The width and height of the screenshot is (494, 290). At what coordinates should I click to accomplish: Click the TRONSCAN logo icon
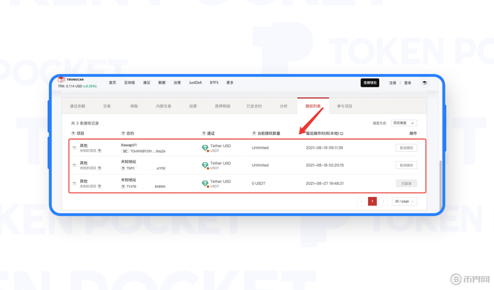click(62, 80)
